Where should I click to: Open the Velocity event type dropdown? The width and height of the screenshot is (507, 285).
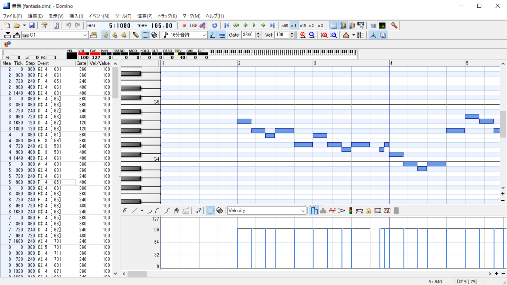pos(303,211)
